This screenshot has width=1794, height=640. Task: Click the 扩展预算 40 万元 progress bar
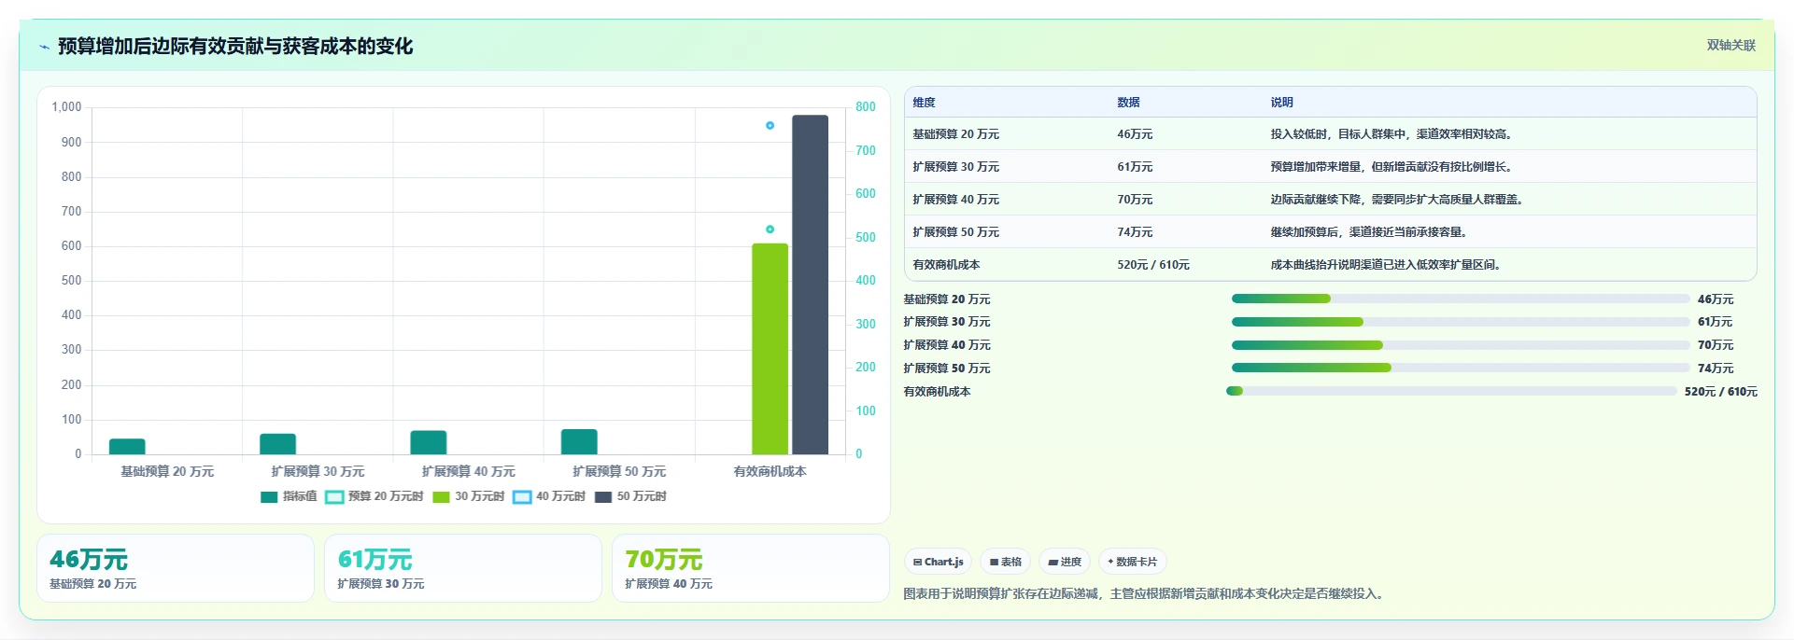(1461, 345)
